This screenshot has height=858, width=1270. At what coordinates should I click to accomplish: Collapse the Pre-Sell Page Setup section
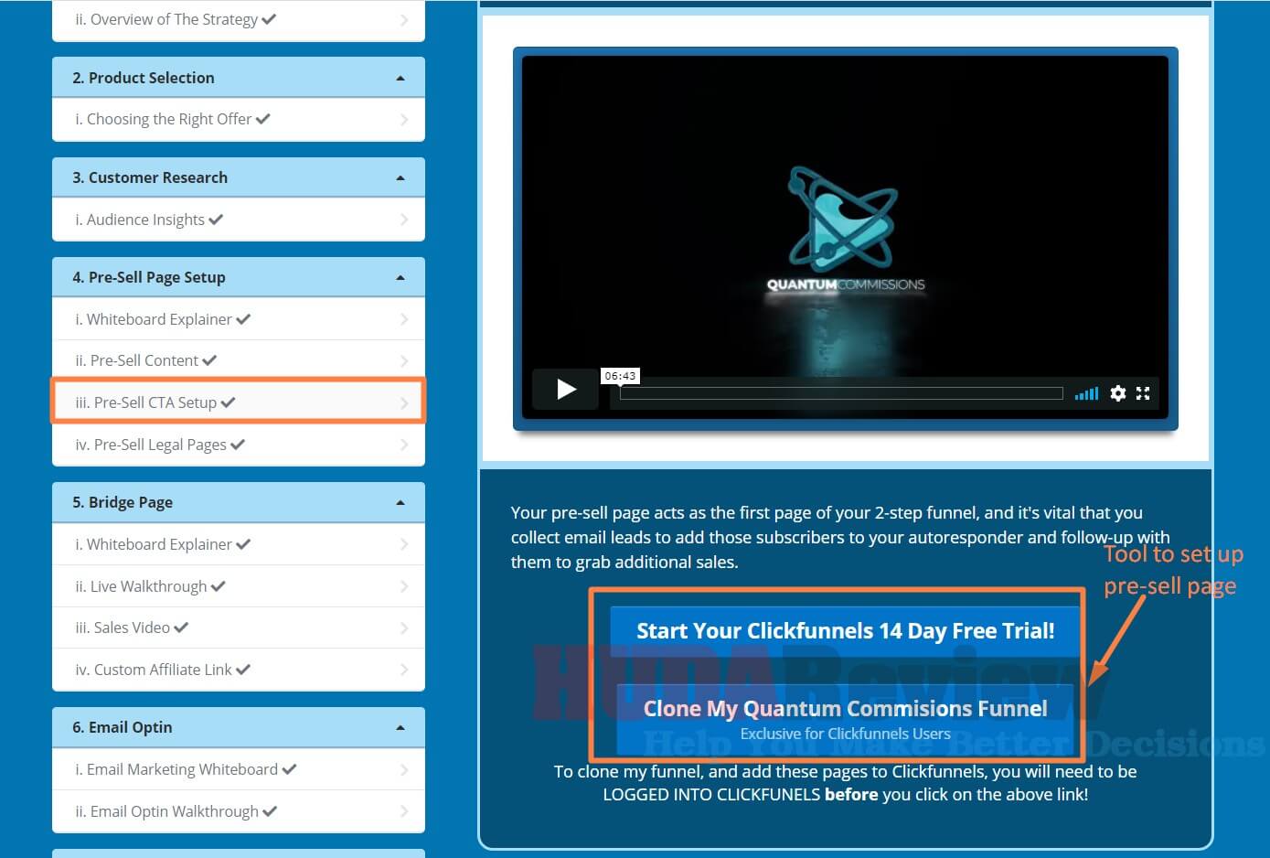[400, 277]
